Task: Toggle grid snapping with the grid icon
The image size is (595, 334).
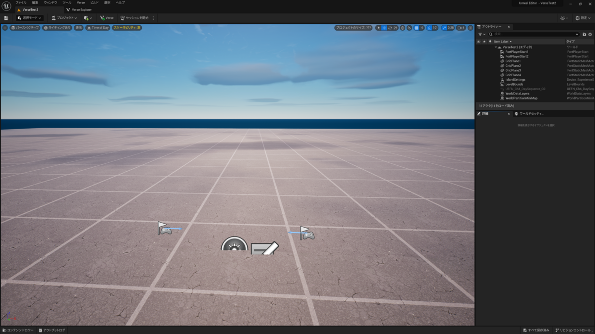Action: [416, 28]
